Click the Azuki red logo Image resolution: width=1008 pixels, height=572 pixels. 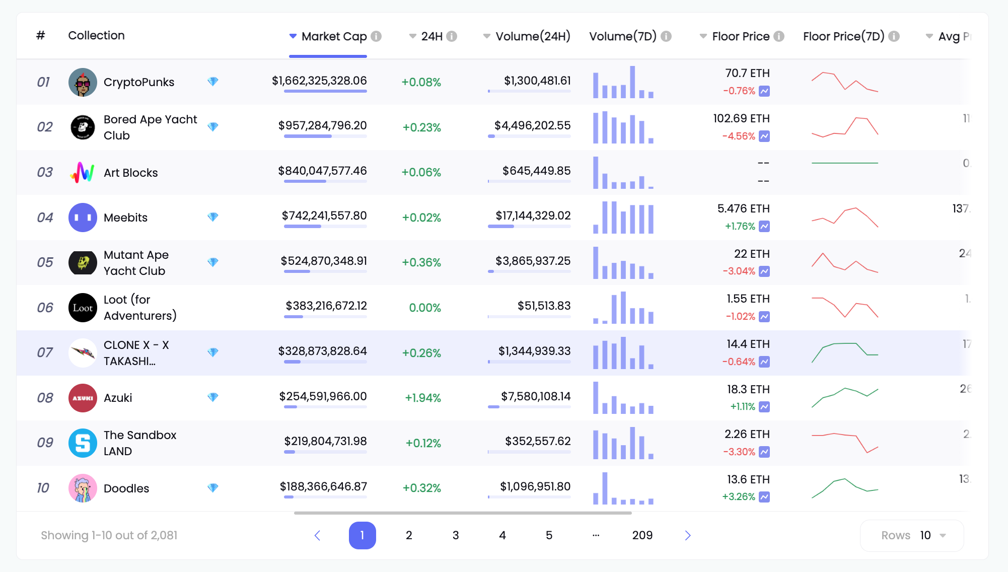click(83, 398)
